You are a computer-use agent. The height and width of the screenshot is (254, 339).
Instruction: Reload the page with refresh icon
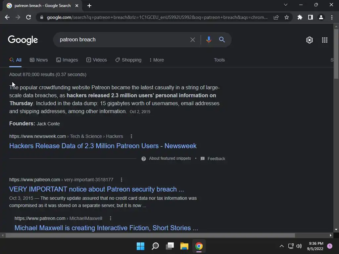click(28, 17)
